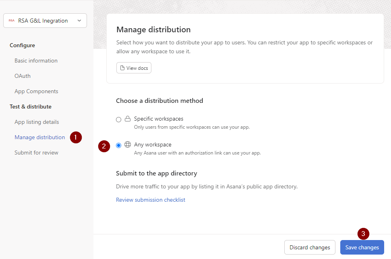Click the red number 2 marker
Image resolution: width=391 pixels, height=259 pixels.
click(x=104, y=146)
